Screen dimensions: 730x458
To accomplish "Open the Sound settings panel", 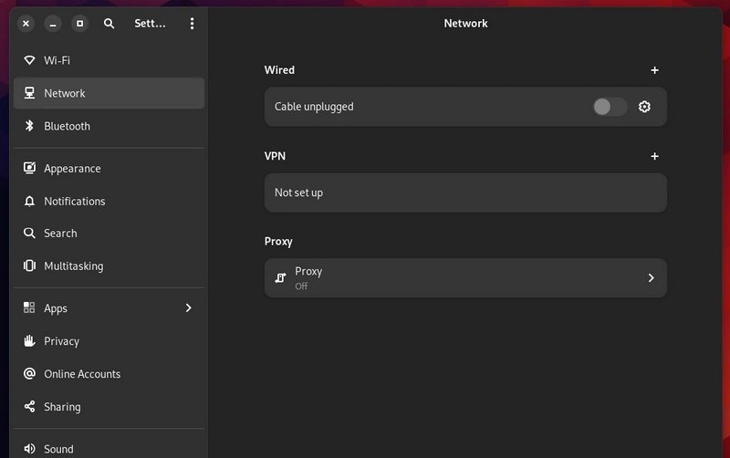I will pyautogui.click(x=58, y=448).
